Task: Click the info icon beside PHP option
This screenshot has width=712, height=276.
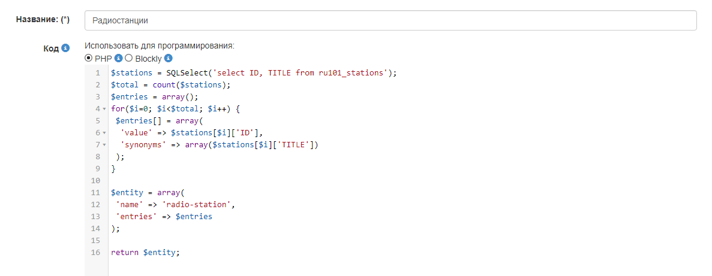Action: click(119, 59)
